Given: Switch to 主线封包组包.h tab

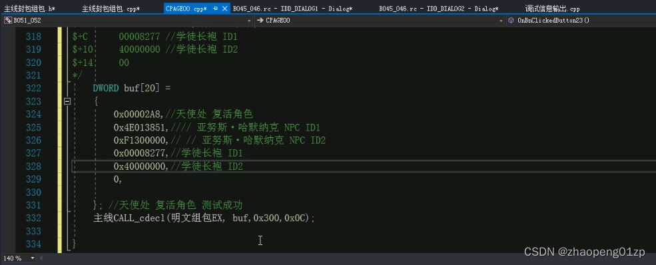Looking at the screenshot, I should (30, 9).
